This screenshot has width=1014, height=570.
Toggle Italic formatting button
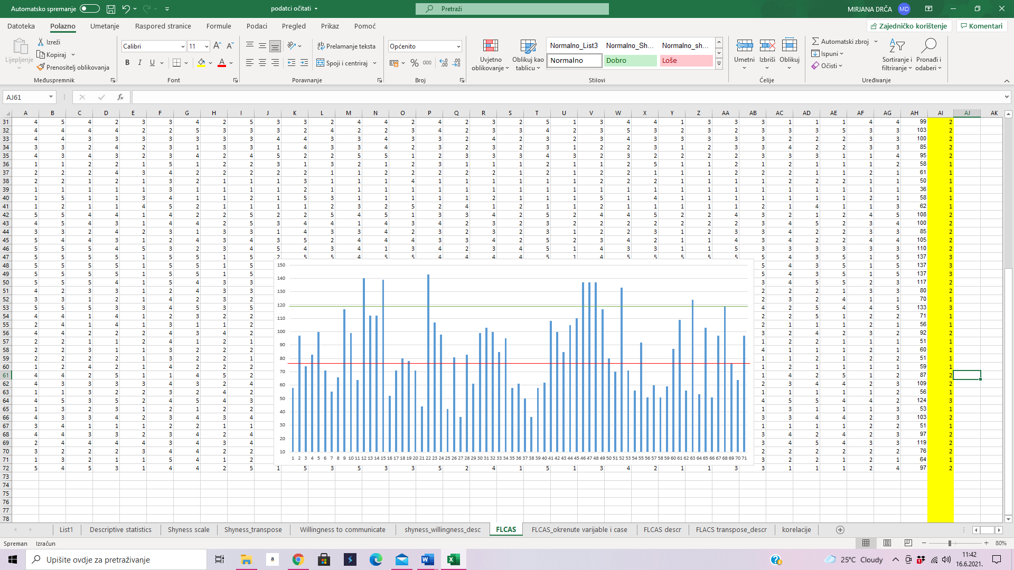pos(139,63)
